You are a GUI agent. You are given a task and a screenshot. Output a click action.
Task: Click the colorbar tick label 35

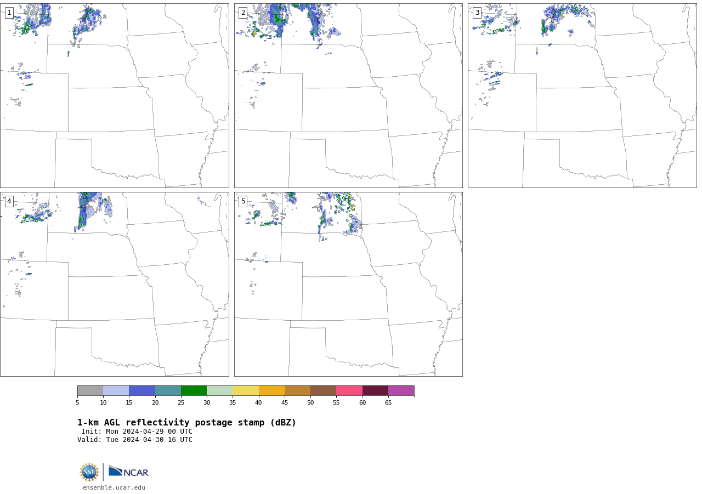(x=233, y=403)
